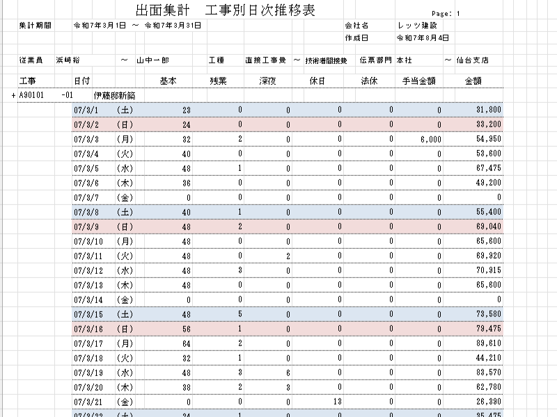Image resolution: width=557 pixels, height=417 pixels.
Task: Click the amount 55,400 for 07/3/8
Action: [x=489, y=212]
